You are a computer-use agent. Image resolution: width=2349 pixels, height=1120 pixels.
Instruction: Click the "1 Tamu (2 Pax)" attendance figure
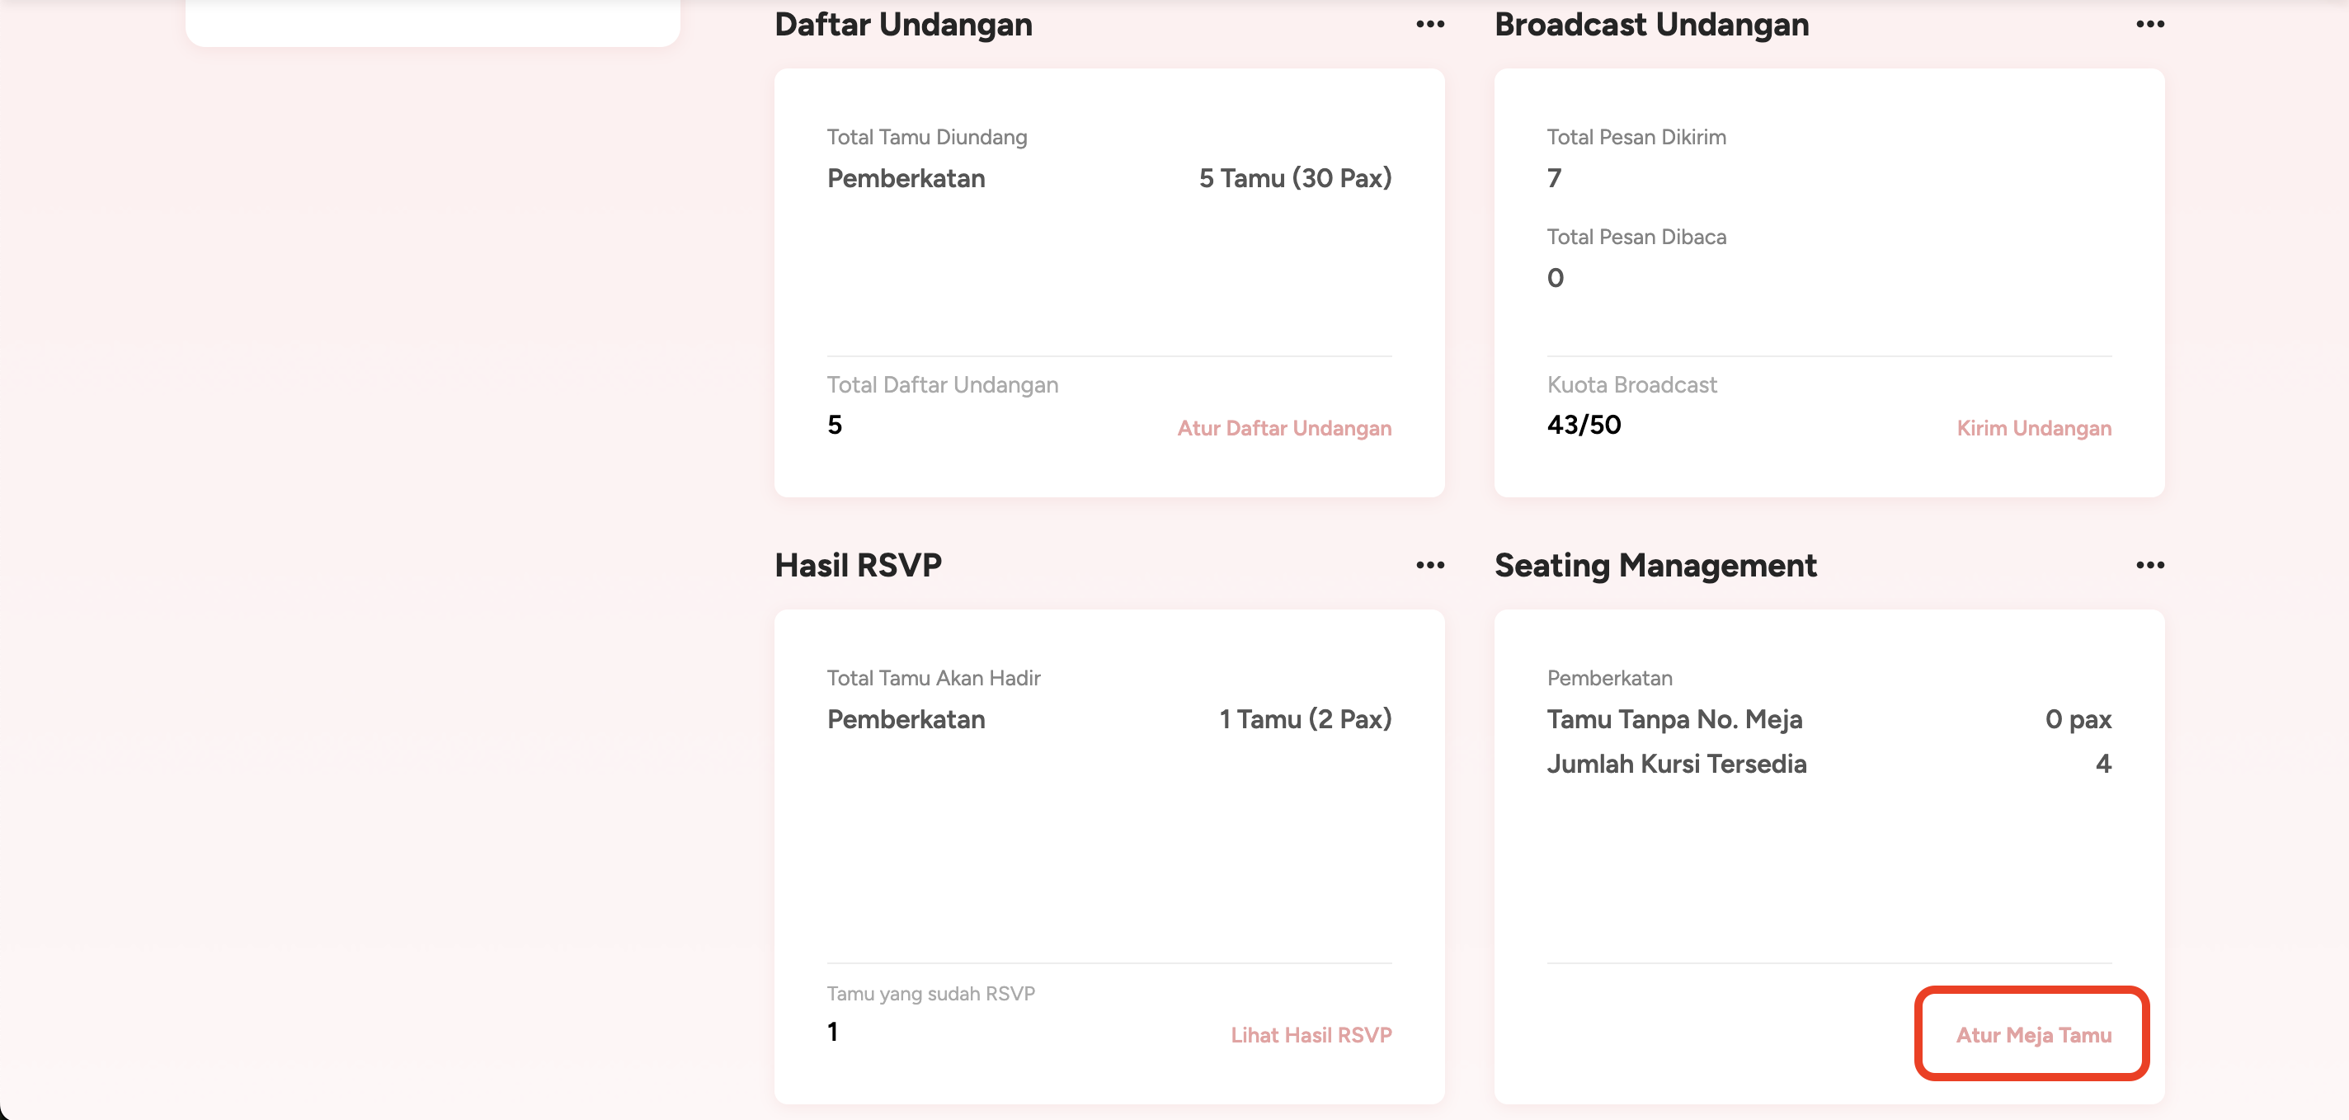pyautogui.click(x=1305, y=718)
